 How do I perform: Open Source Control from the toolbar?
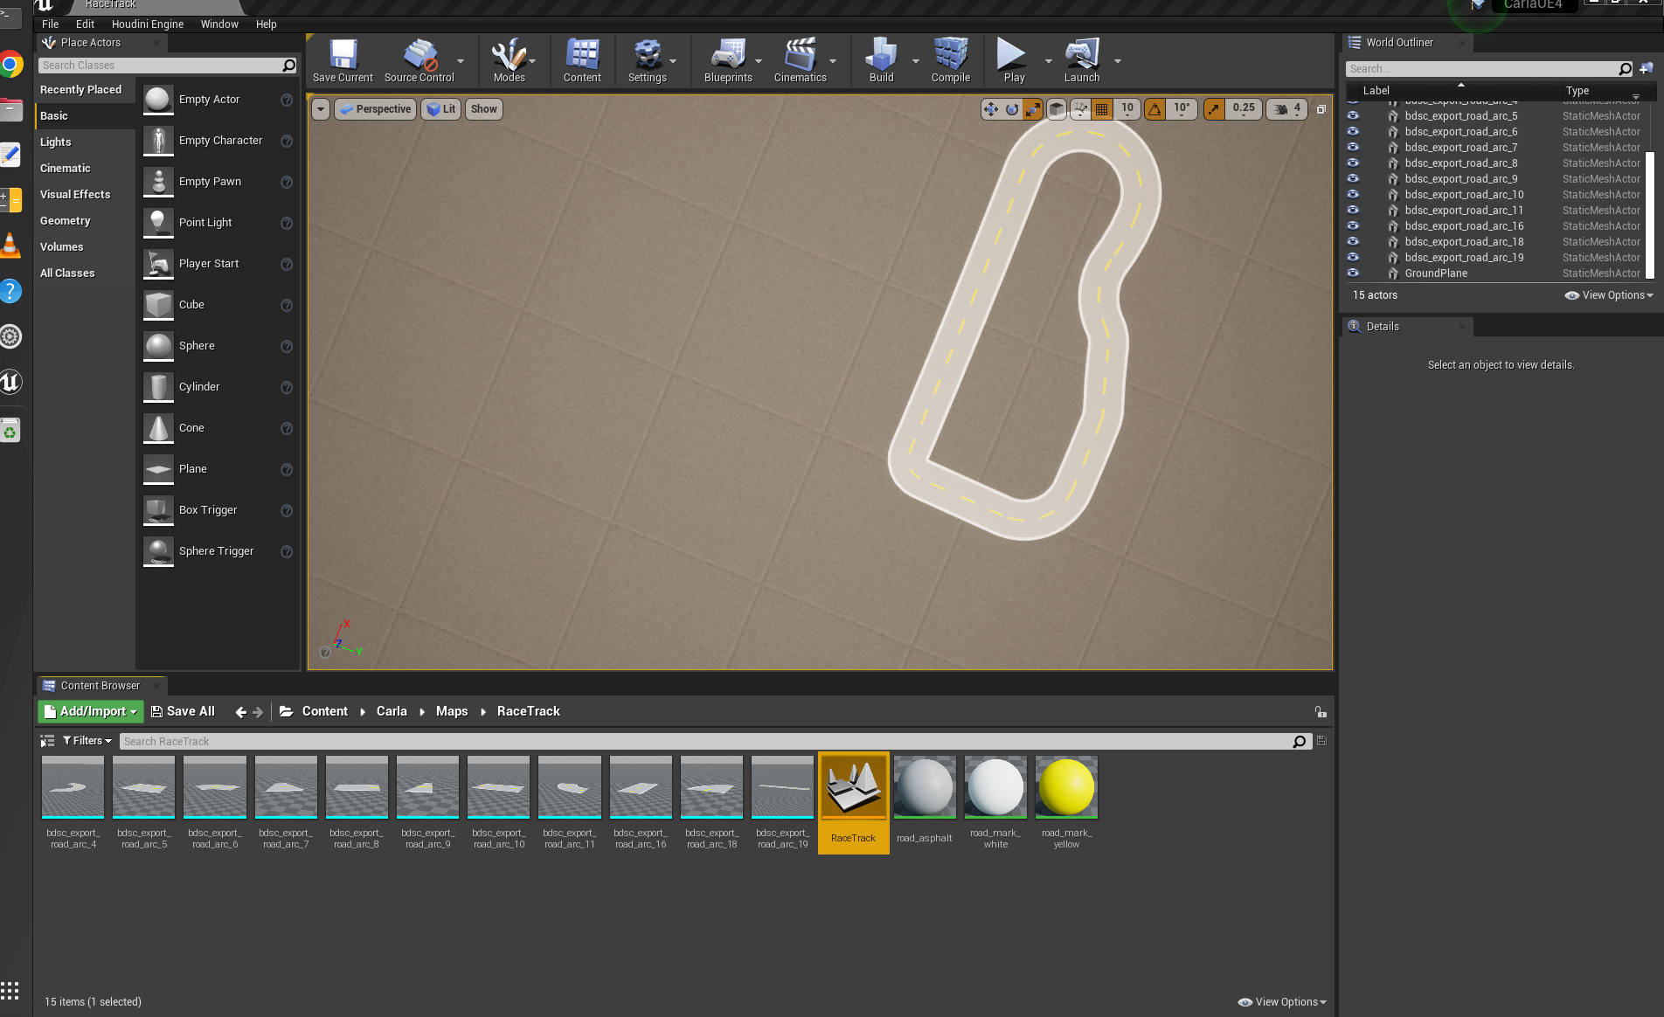[x=419, y=60]
